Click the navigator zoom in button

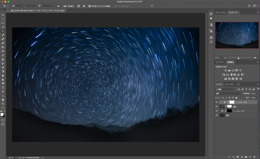[x=255, y=58]
